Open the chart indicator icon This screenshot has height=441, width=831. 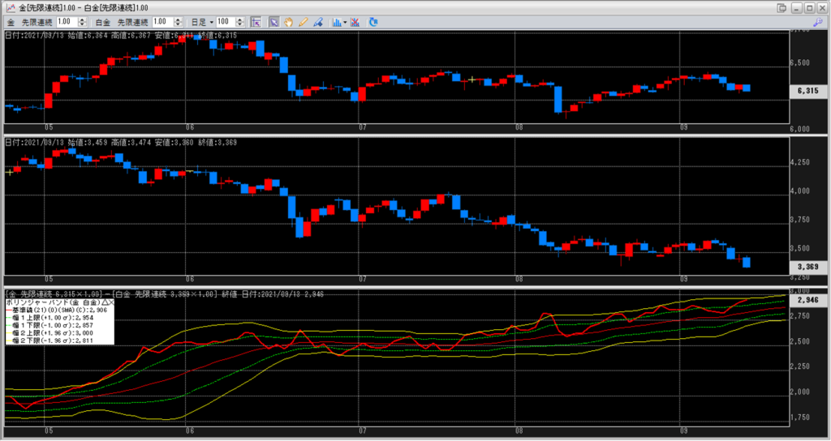tap(336, 22)
